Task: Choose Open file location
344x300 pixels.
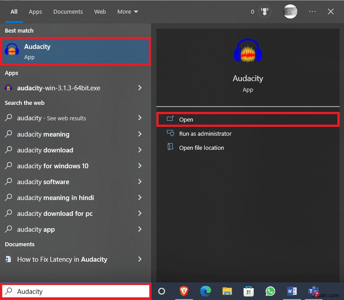Action: (201, 148)
